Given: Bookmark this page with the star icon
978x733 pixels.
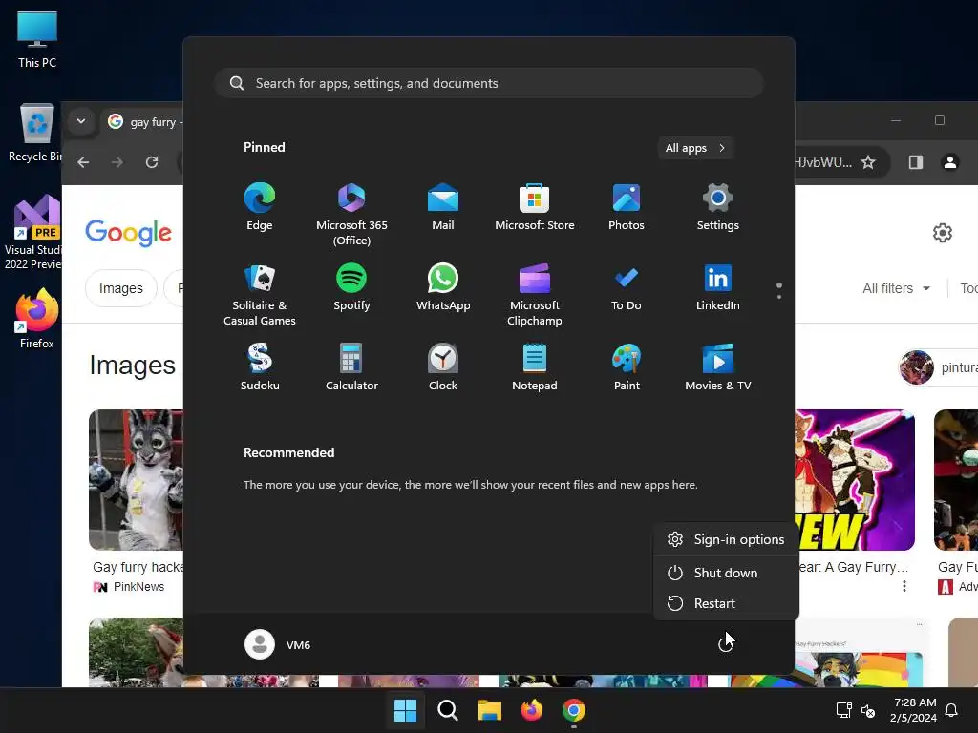Looking at the screenshot, I should (x=867, y=162).
